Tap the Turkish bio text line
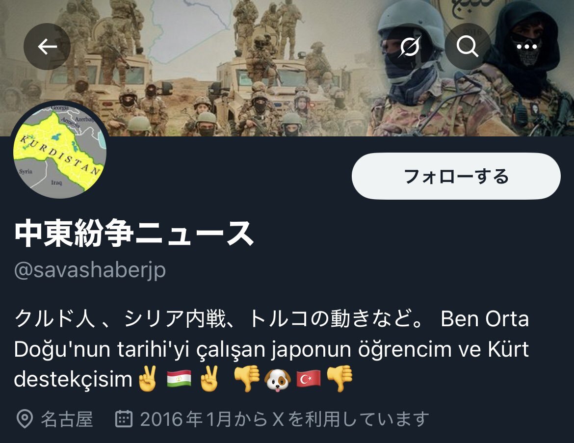This screenshot has height=443, width=574. pyautogui.click(x=271, y=349)
